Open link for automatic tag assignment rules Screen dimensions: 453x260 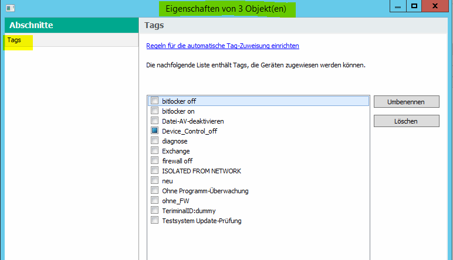(x=222, y=46)
